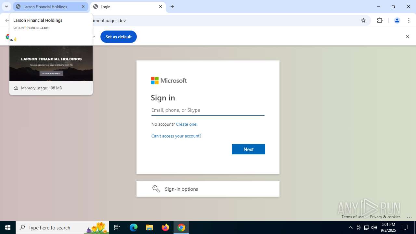Image resolution: width=416 pixels, height=234 pixels.
Task: Click the Next button
Action: (x=249, y=149)
